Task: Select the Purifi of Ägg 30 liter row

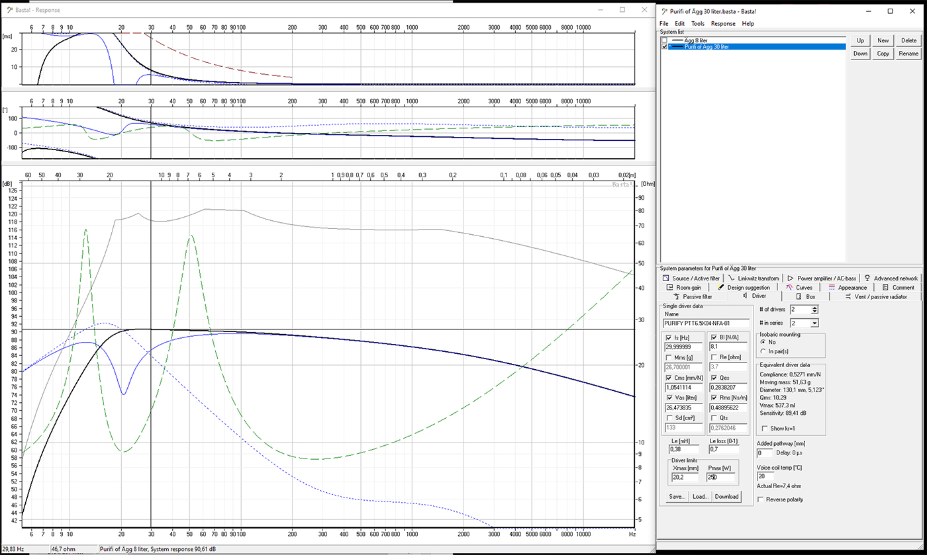Action: pyautogui.click(x=754, y=47)
